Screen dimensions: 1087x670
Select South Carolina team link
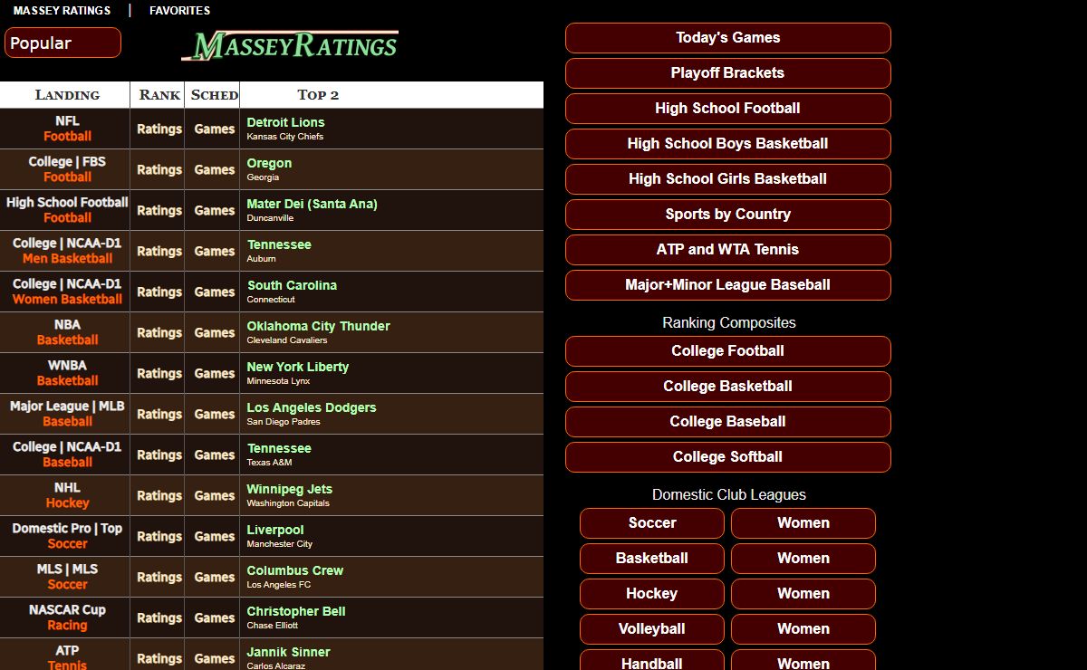pos(292,285)
